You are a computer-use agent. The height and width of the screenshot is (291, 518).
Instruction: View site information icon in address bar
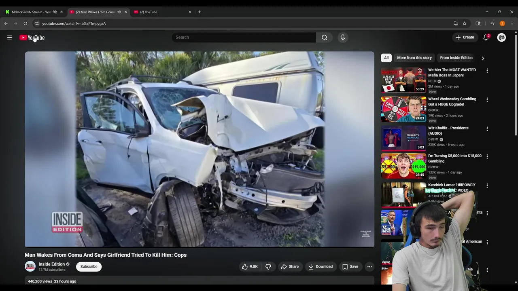pos(37,23)
